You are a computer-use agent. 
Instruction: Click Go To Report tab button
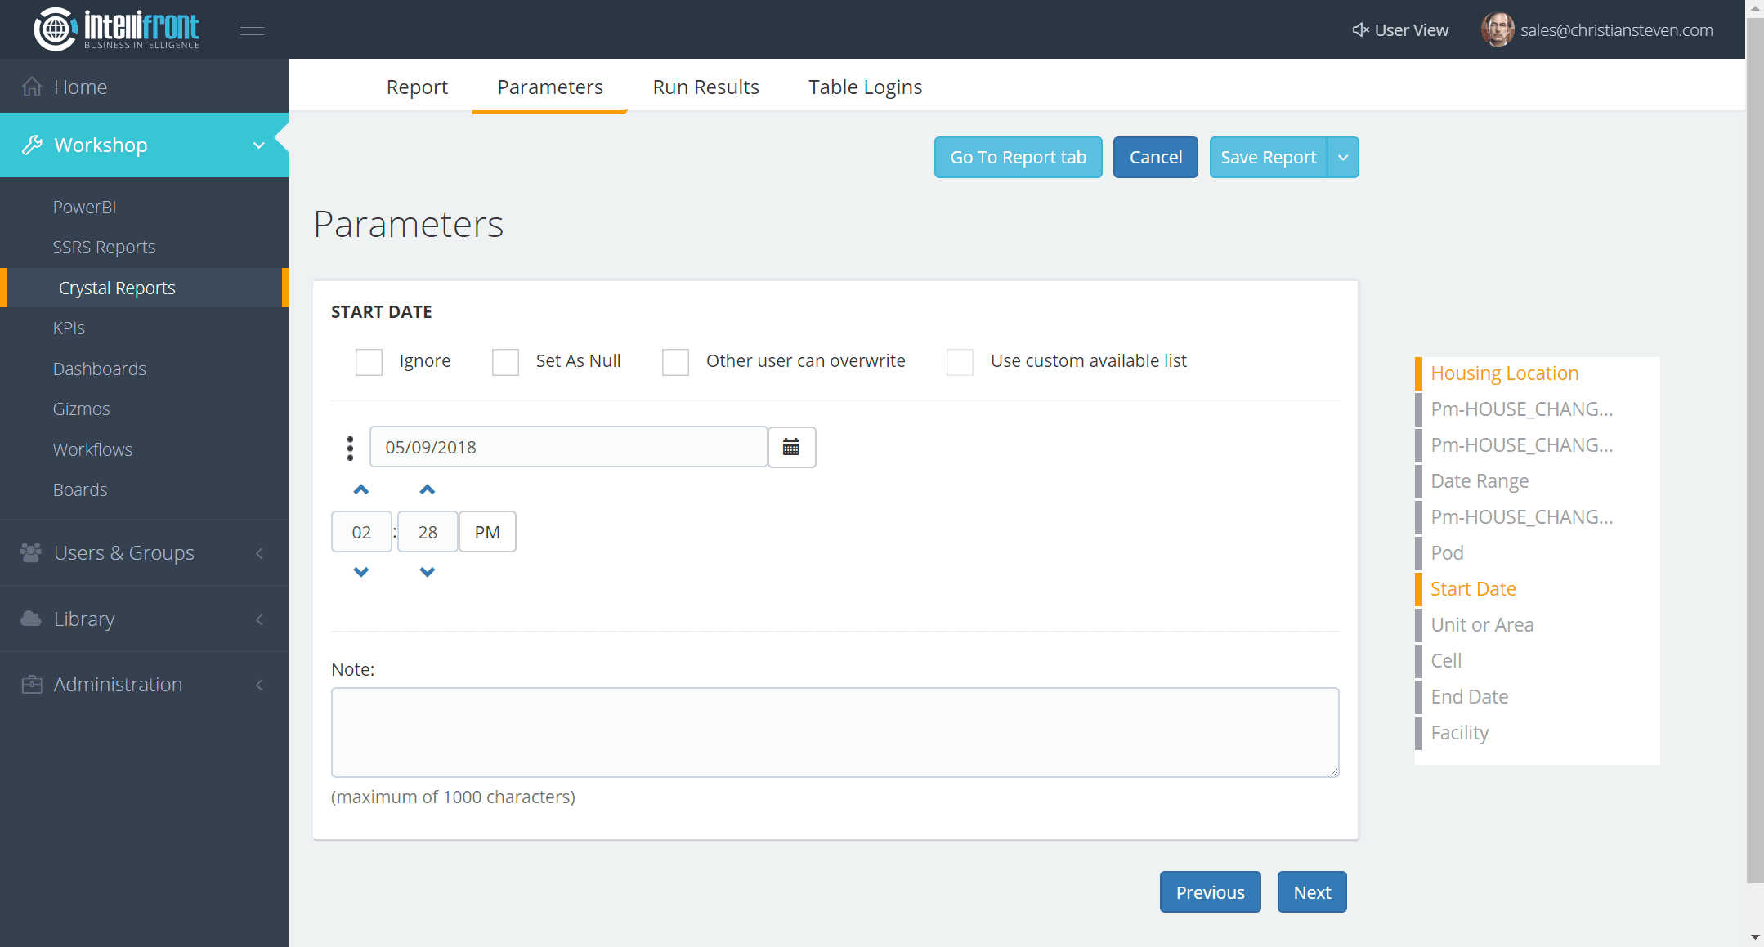click(x=1019, y=157)
